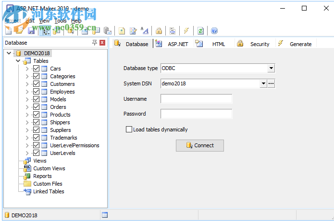Uncheck the Models table checkbox
Screen dimensions: 334x224
37,99
